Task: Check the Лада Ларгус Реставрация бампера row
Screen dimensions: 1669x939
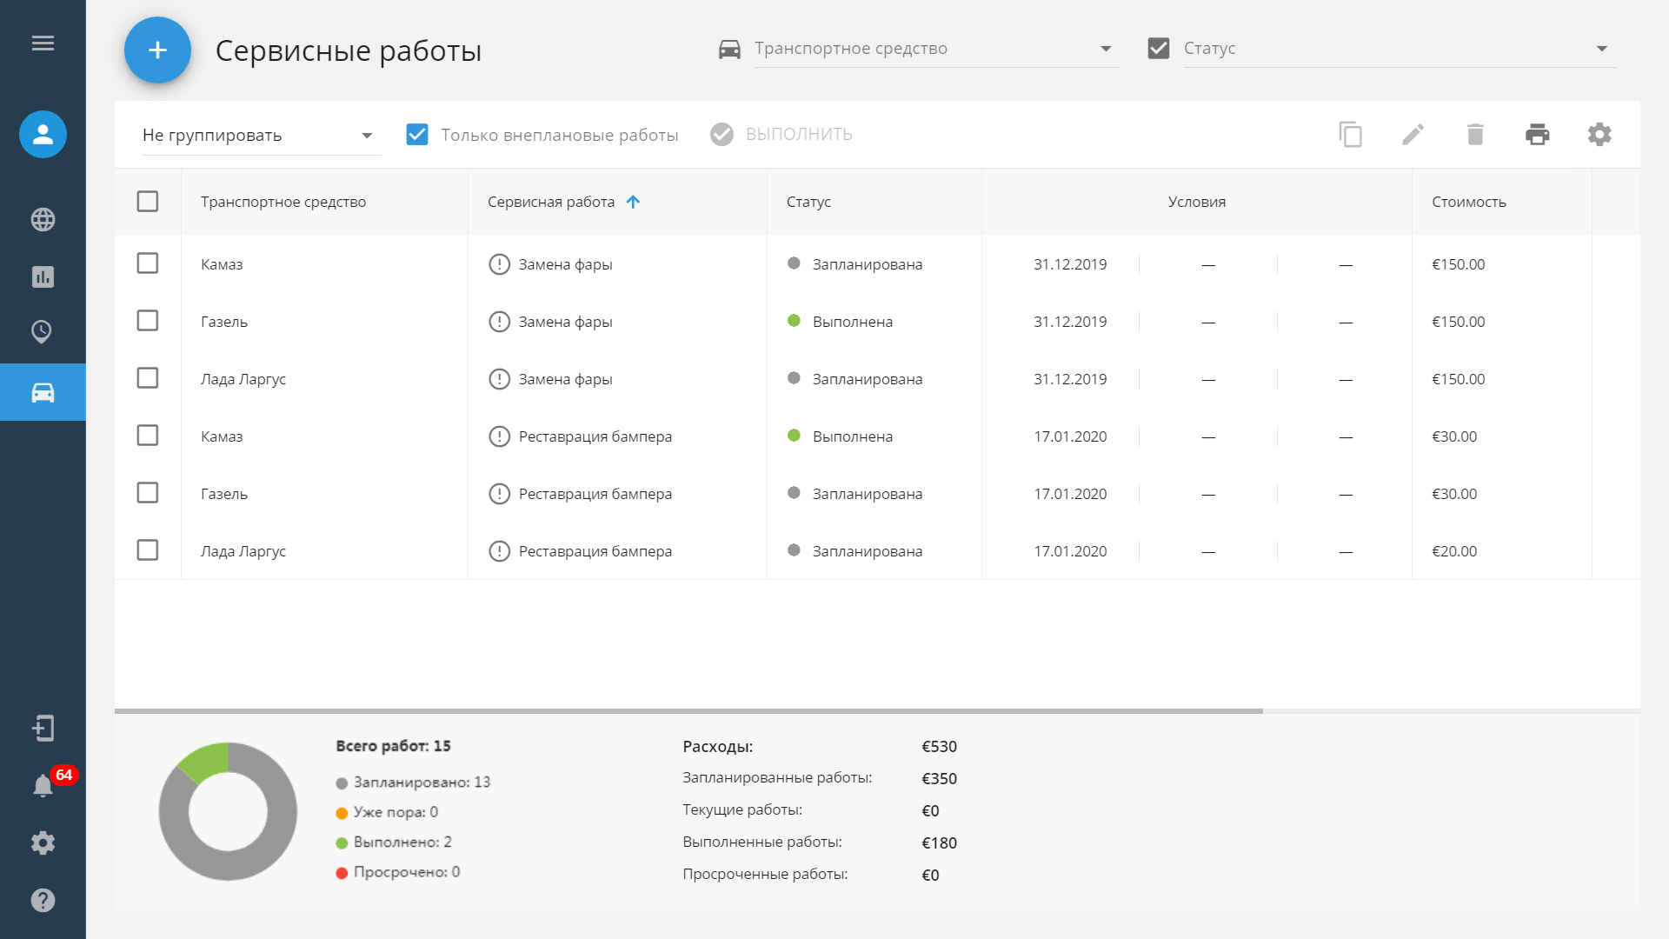Action: pyautogui.click(x=148, y=550)
